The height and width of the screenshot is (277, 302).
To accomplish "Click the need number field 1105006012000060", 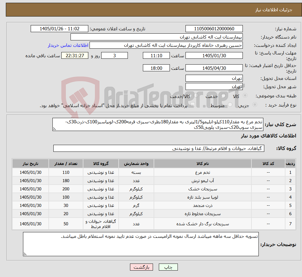I will click(x=214, y=29).
